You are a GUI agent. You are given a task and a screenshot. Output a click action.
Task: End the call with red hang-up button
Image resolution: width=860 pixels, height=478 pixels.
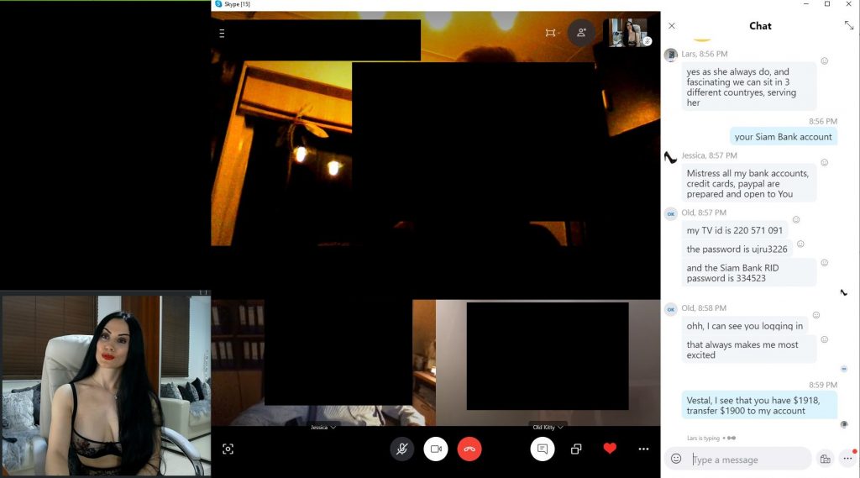coord(469,449)
